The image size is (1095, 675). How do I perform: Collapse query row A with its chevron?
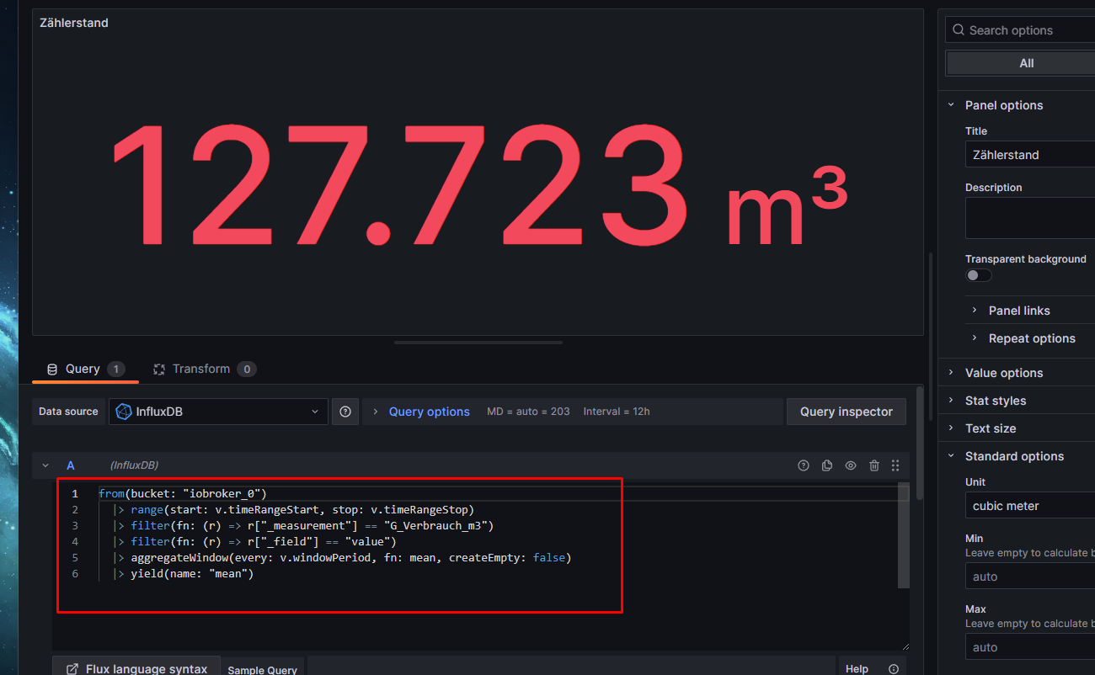(x=45, y=465)
